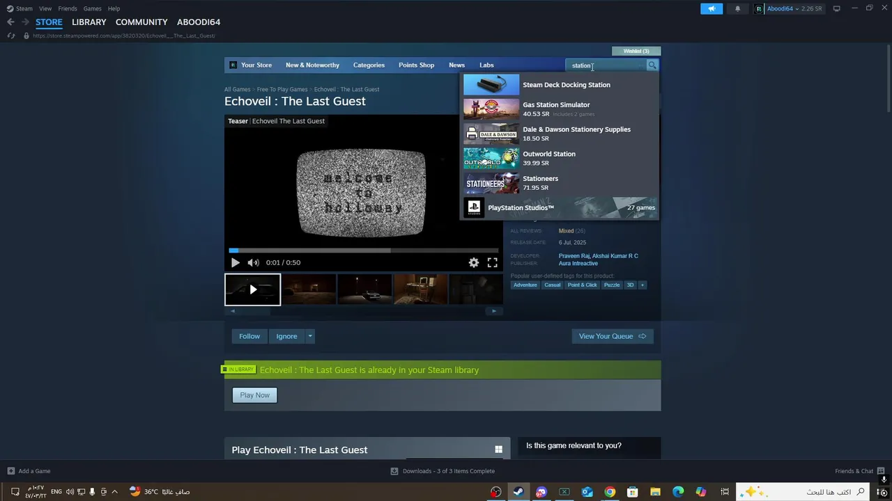Click Add a Game at the bottom

click(29, 471)
